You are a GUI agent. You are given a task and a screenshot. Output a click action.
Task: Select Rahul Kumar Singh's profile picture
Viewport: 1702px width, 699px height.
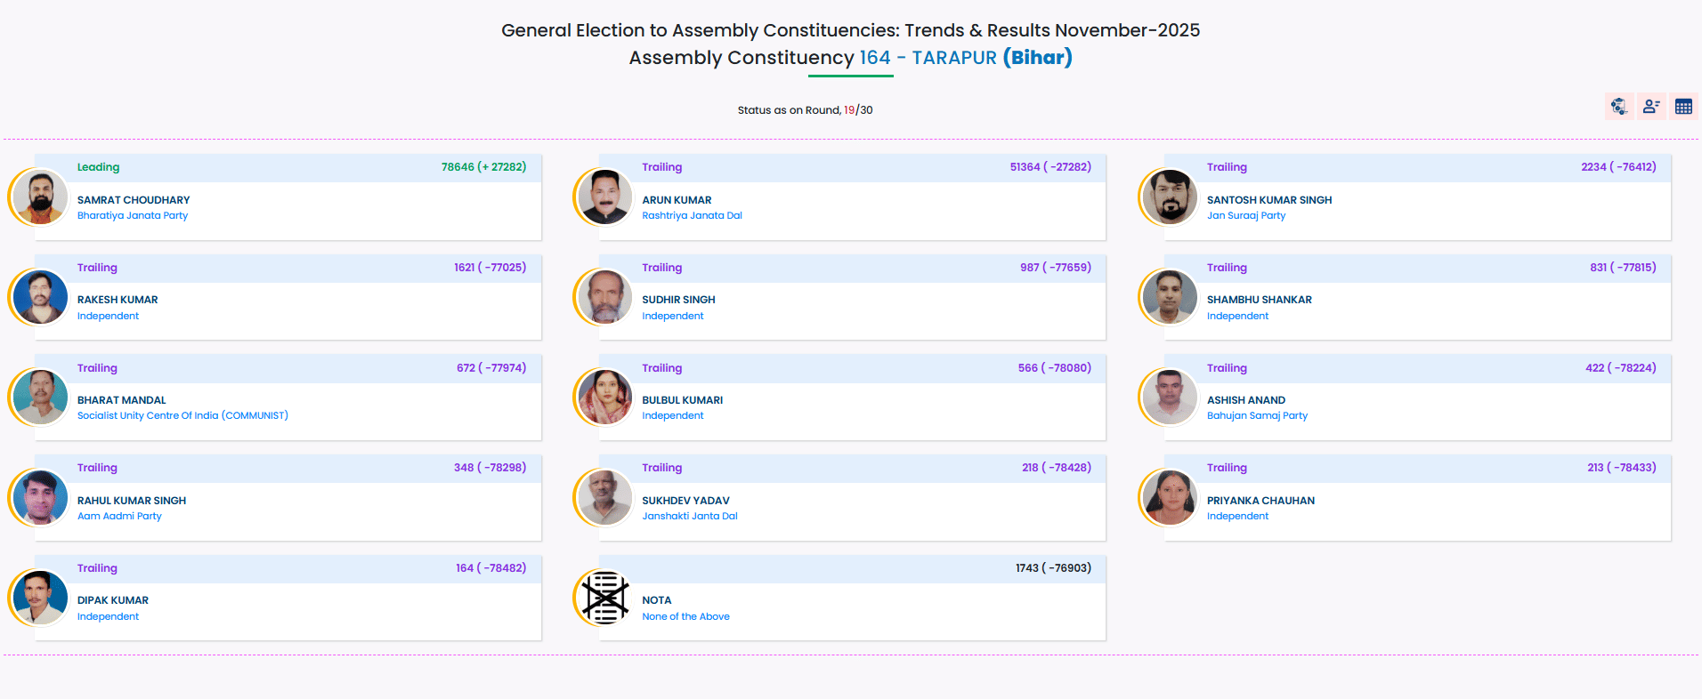[40, 498]
